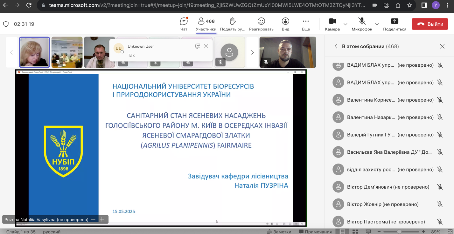Viewport: 454px width, 234px height.
Task: Select the highlighted blonde speaker thumbnail
Action: click(x=34, y=52)
